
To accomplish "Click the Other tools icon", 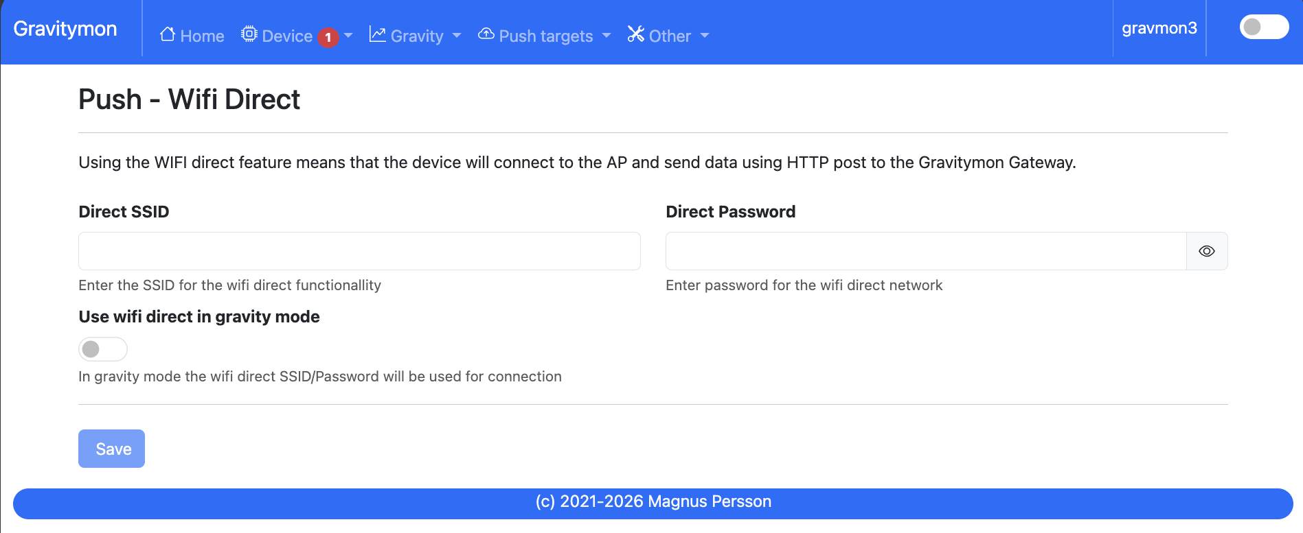I will coord(635,34).
